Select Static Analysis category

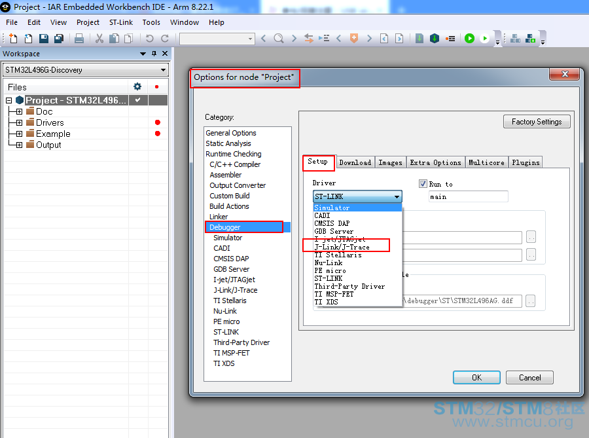[x=228, y=143]
